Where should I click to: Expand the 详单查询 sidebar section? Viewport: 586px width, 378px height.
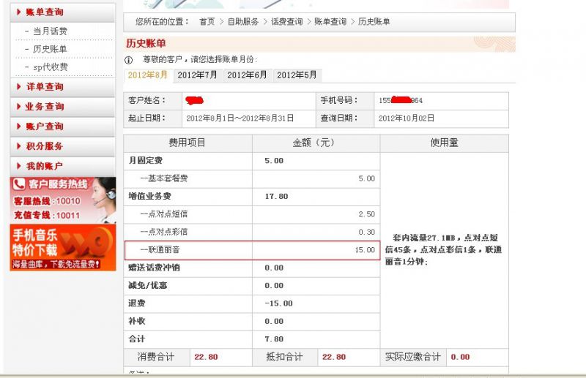pyautogui.click(x=45, y=87)
